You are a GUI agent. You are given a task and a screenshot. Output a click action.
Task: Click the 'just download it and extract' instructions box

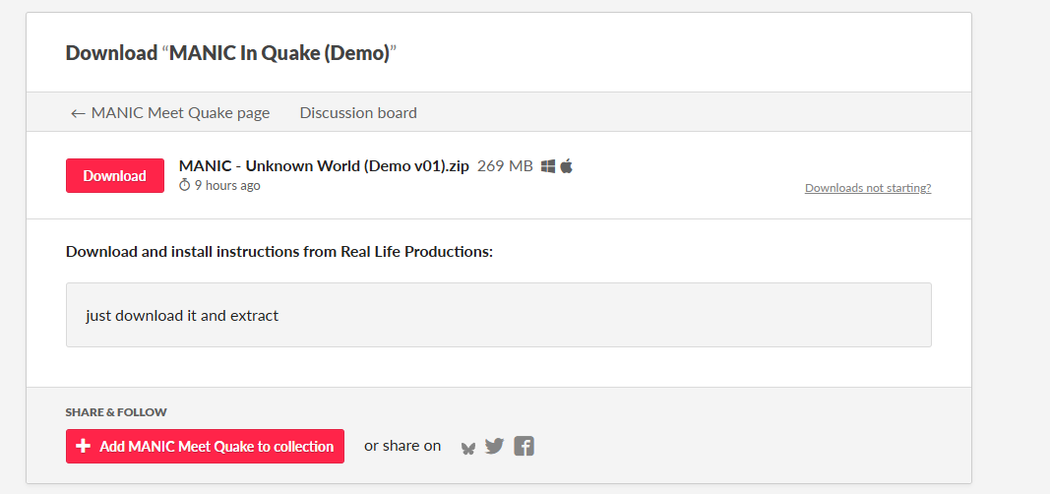498,315
